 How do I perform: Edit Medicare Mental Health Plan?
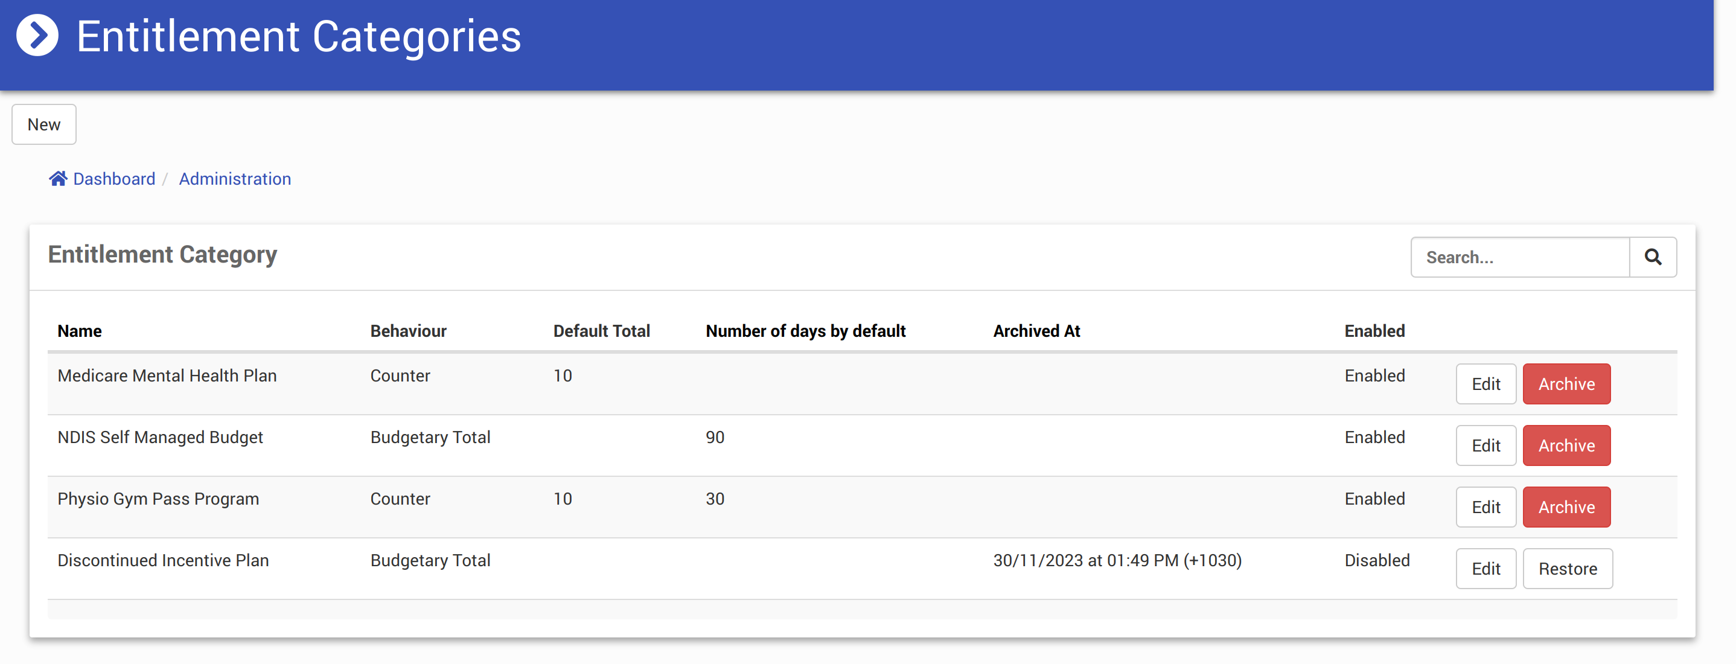point(1485,385)
